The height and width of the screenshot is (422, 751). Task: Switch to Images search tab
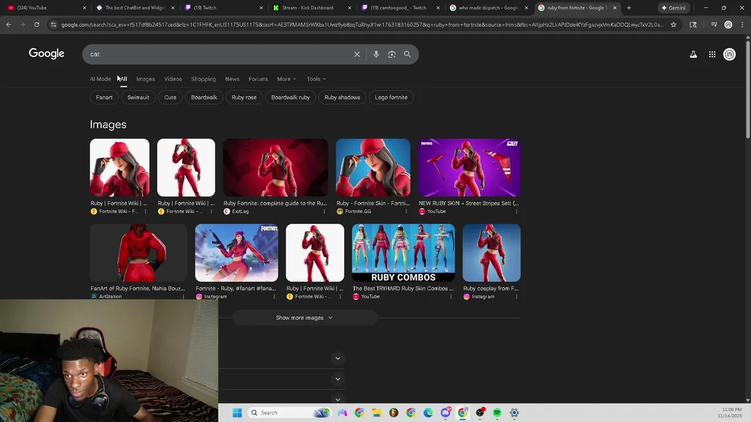(x=146, y=79)
